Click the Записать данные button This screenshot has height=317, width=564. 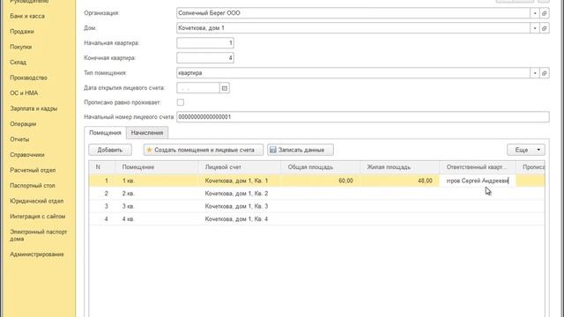301,150
